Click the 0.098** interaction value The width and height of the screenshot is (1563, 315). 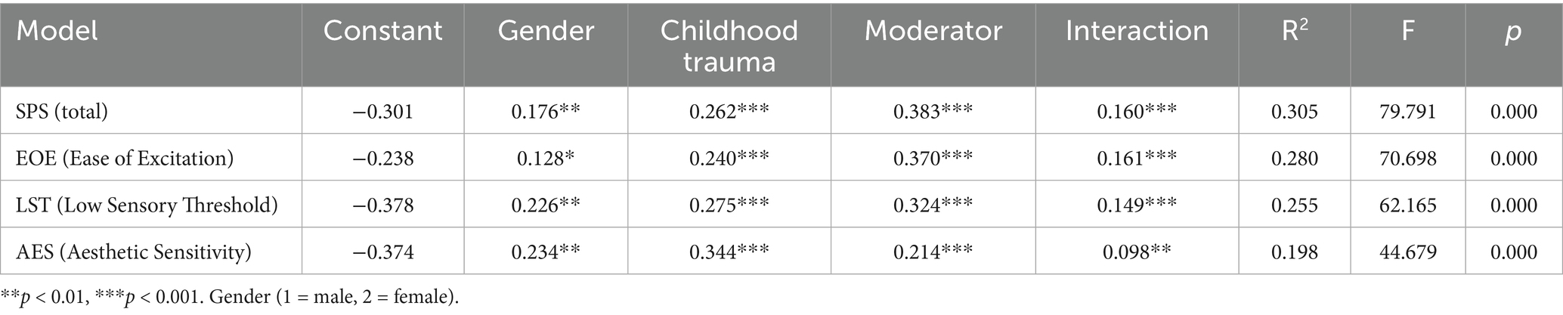tap(1137, 252)
